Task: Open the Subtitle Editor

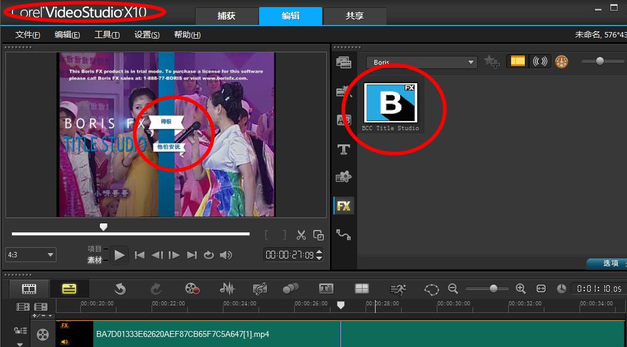Action: pos(326,289)
